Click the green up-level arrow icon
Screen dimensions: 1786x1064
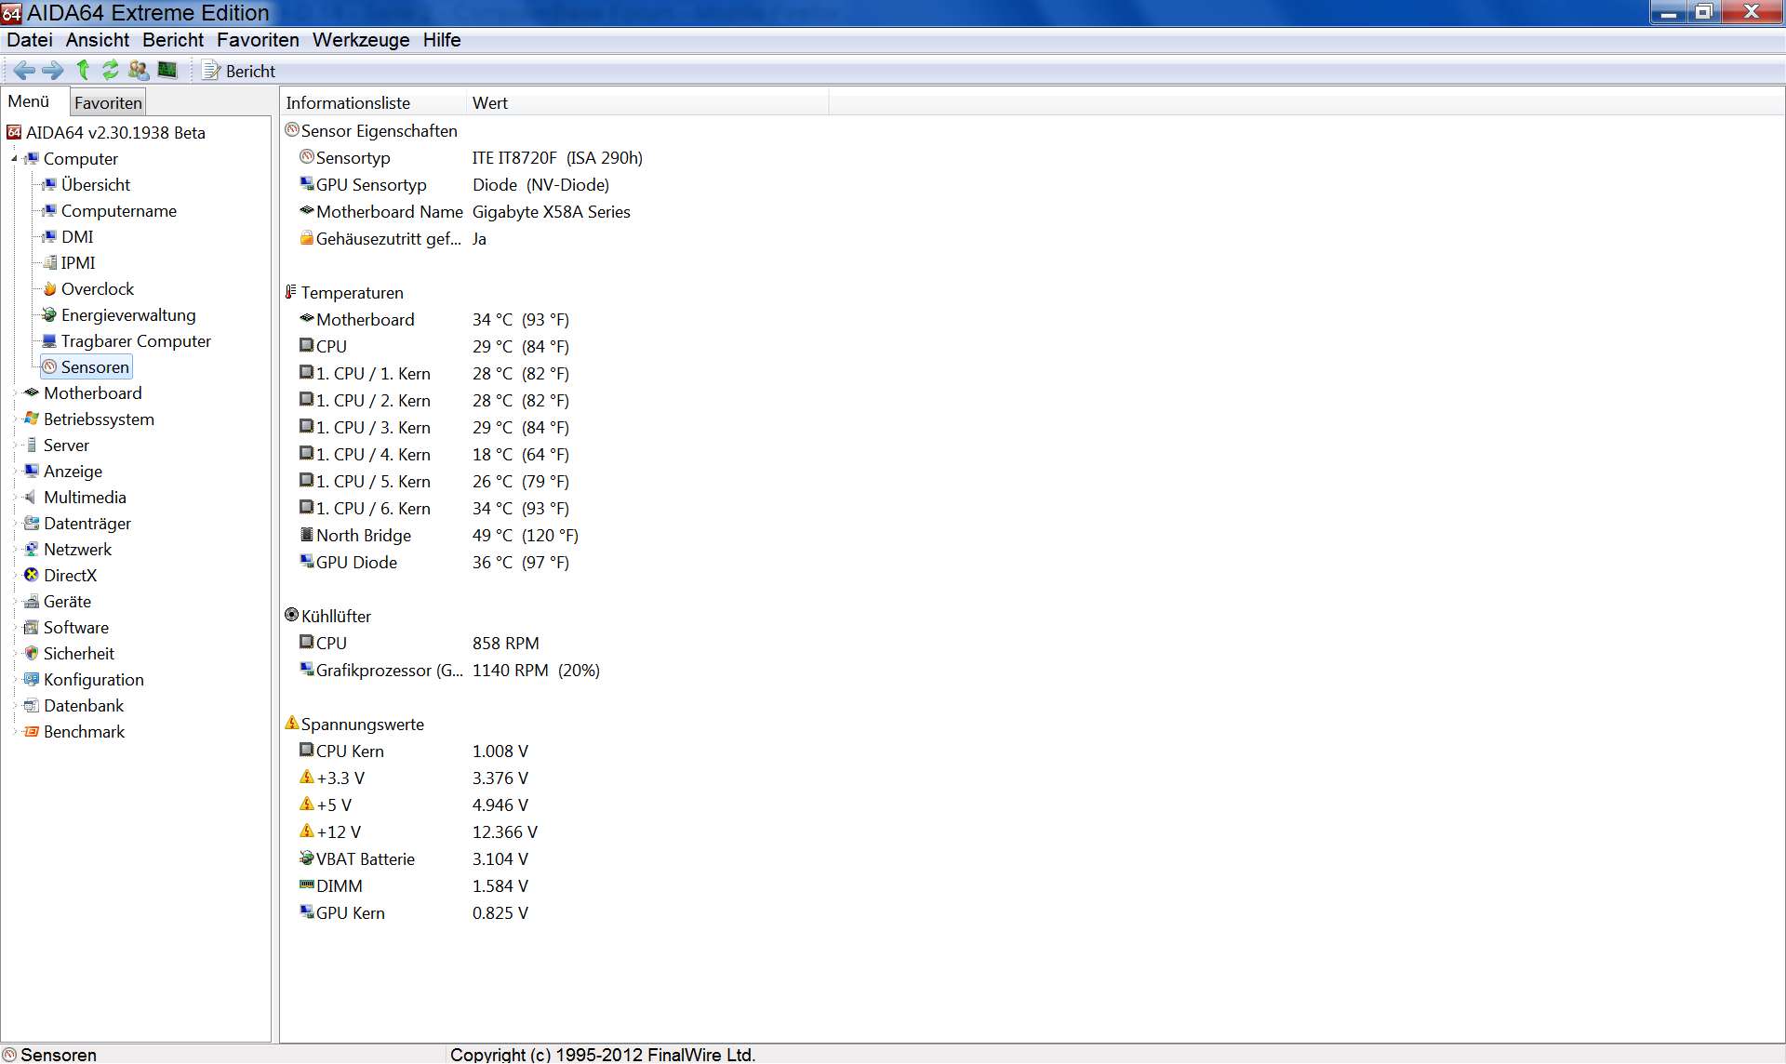[83, 71]
